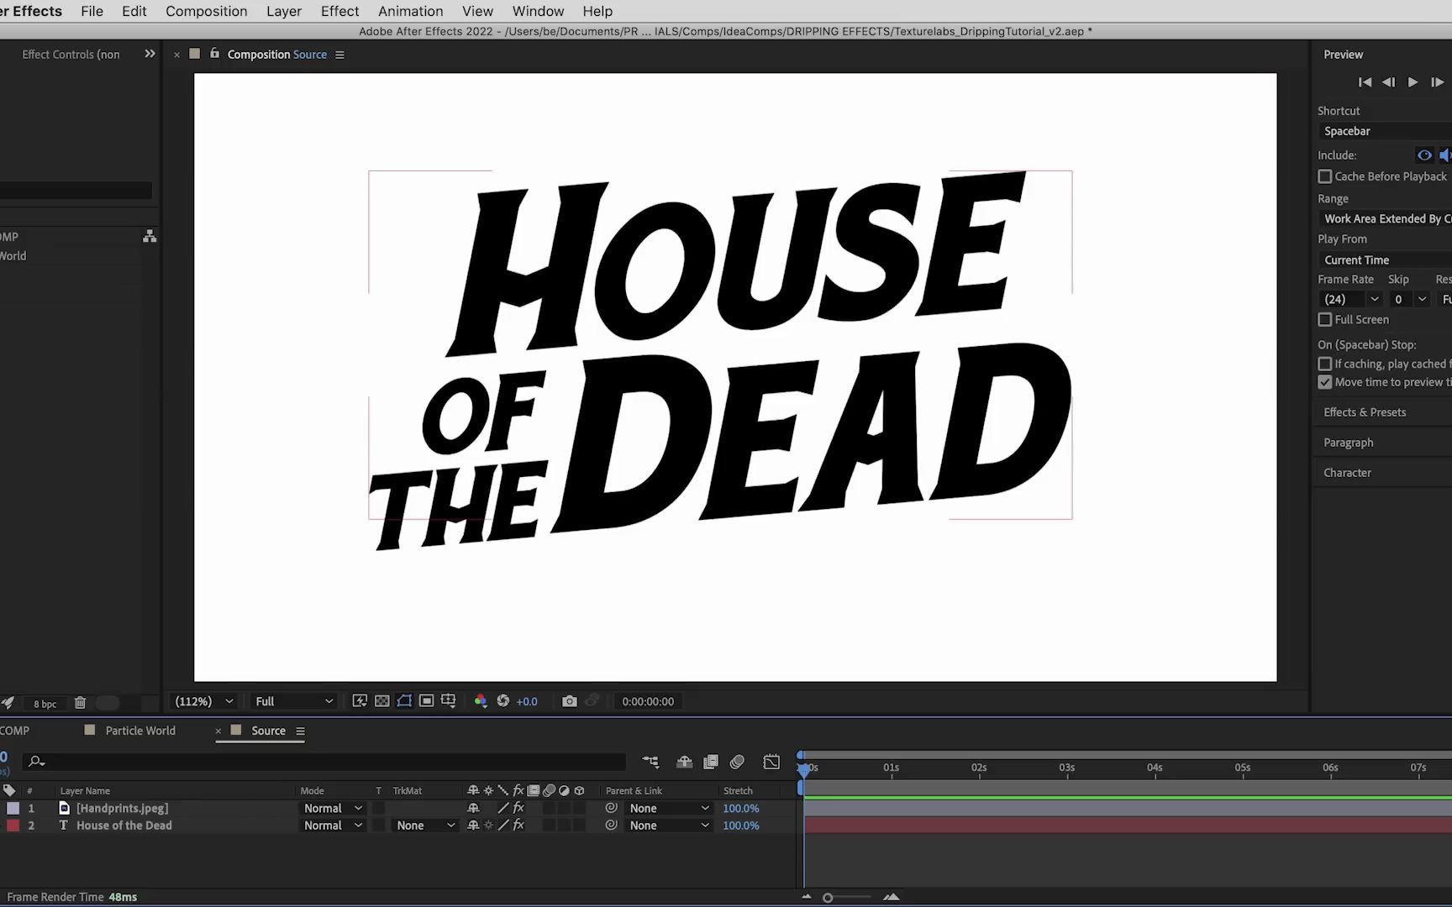Toggle Transparency Grid icon

(381, 700)
